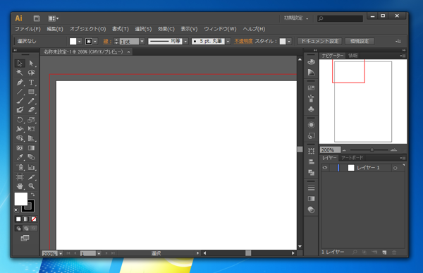Adjust navigator zoom slider handle
This screenshot has width=423, height=273.
tap(372, 150)
